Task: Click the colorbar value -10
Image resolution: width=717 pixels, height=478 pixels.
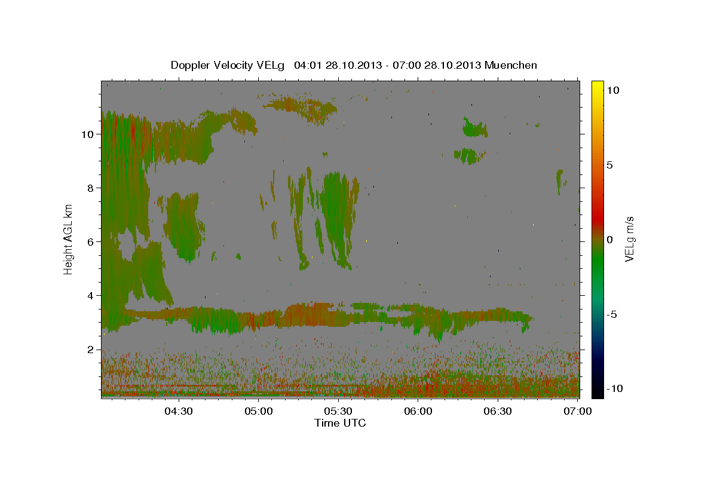Action: [x=614, y=389]
